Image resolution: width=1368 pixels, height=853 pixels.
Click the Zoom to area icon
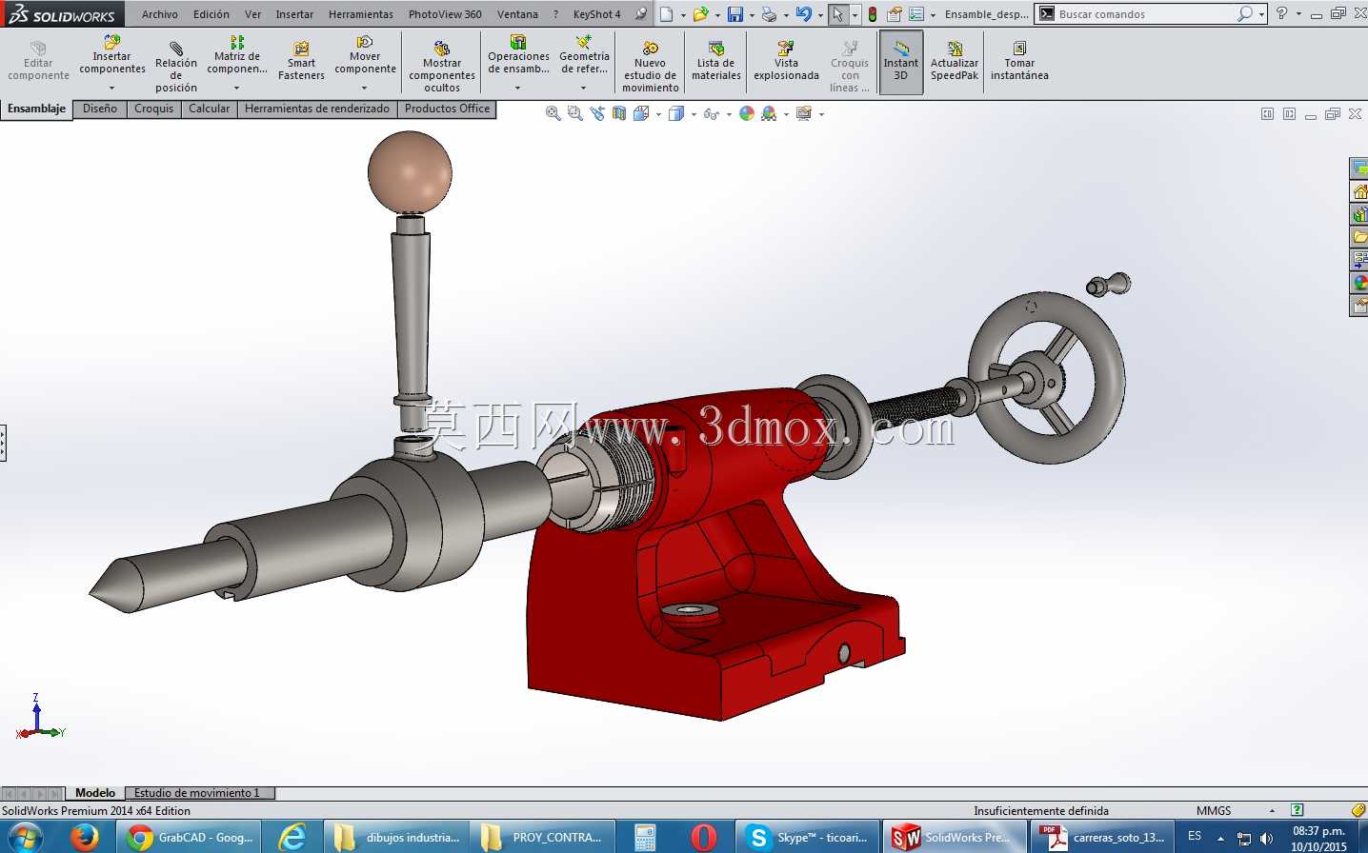[574, 113]
